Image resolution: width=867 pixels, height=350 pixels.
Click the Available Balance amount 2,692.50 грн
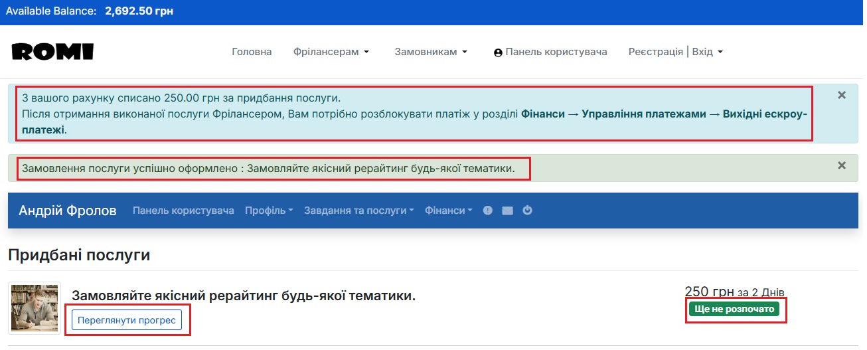click(139, 11)
